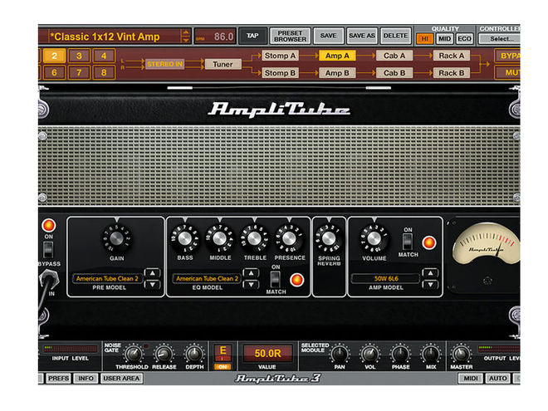Open the Cab B module
This screenshot has height=411, width=548.
[x=394, y=73]
